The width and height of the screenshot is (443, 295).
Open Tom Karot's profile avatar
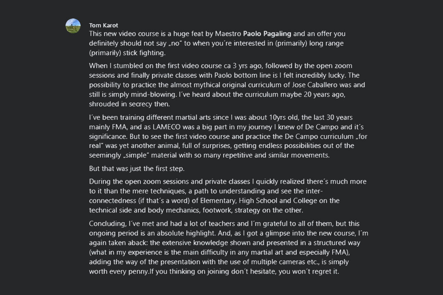click(x=73, y=26)
